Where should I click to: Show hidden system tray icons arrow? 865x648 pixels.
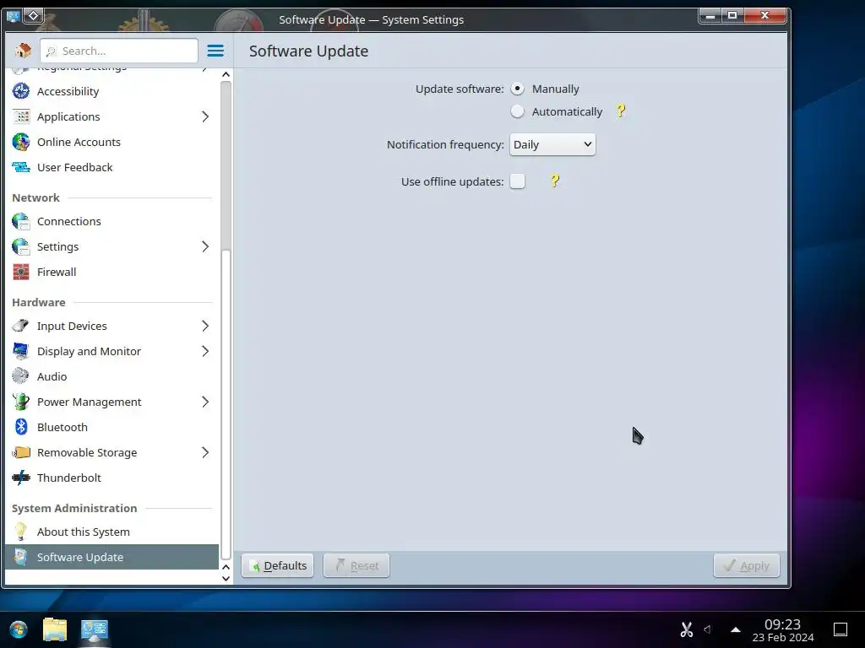click(736, 629)
